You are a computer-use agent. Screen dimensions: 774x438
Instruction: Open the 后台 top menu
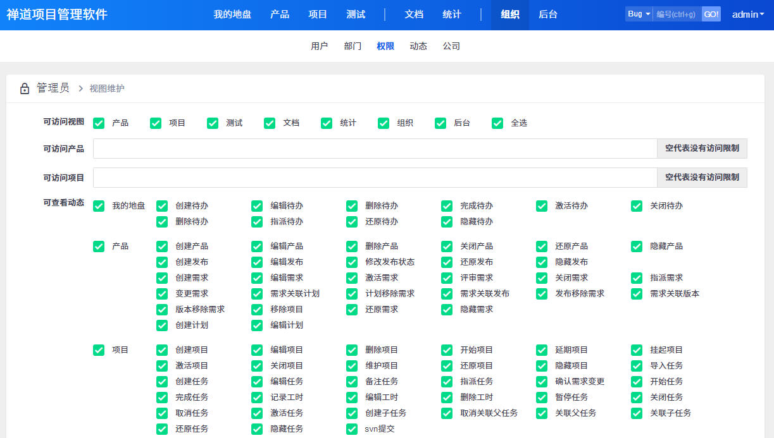[548, 15]
